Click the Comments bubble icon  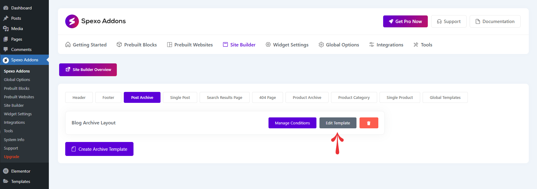pos(6,49)
